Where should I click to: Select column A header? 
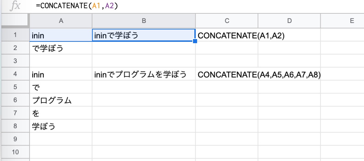click(61, 21)
